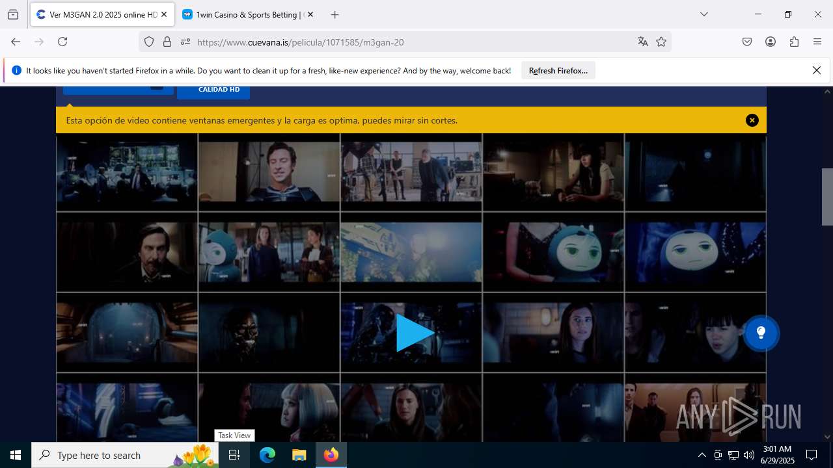This screenshot has height=468, width=833.
Task: Reload the current page
Action: pyautogui.click(x=62, y=42)
